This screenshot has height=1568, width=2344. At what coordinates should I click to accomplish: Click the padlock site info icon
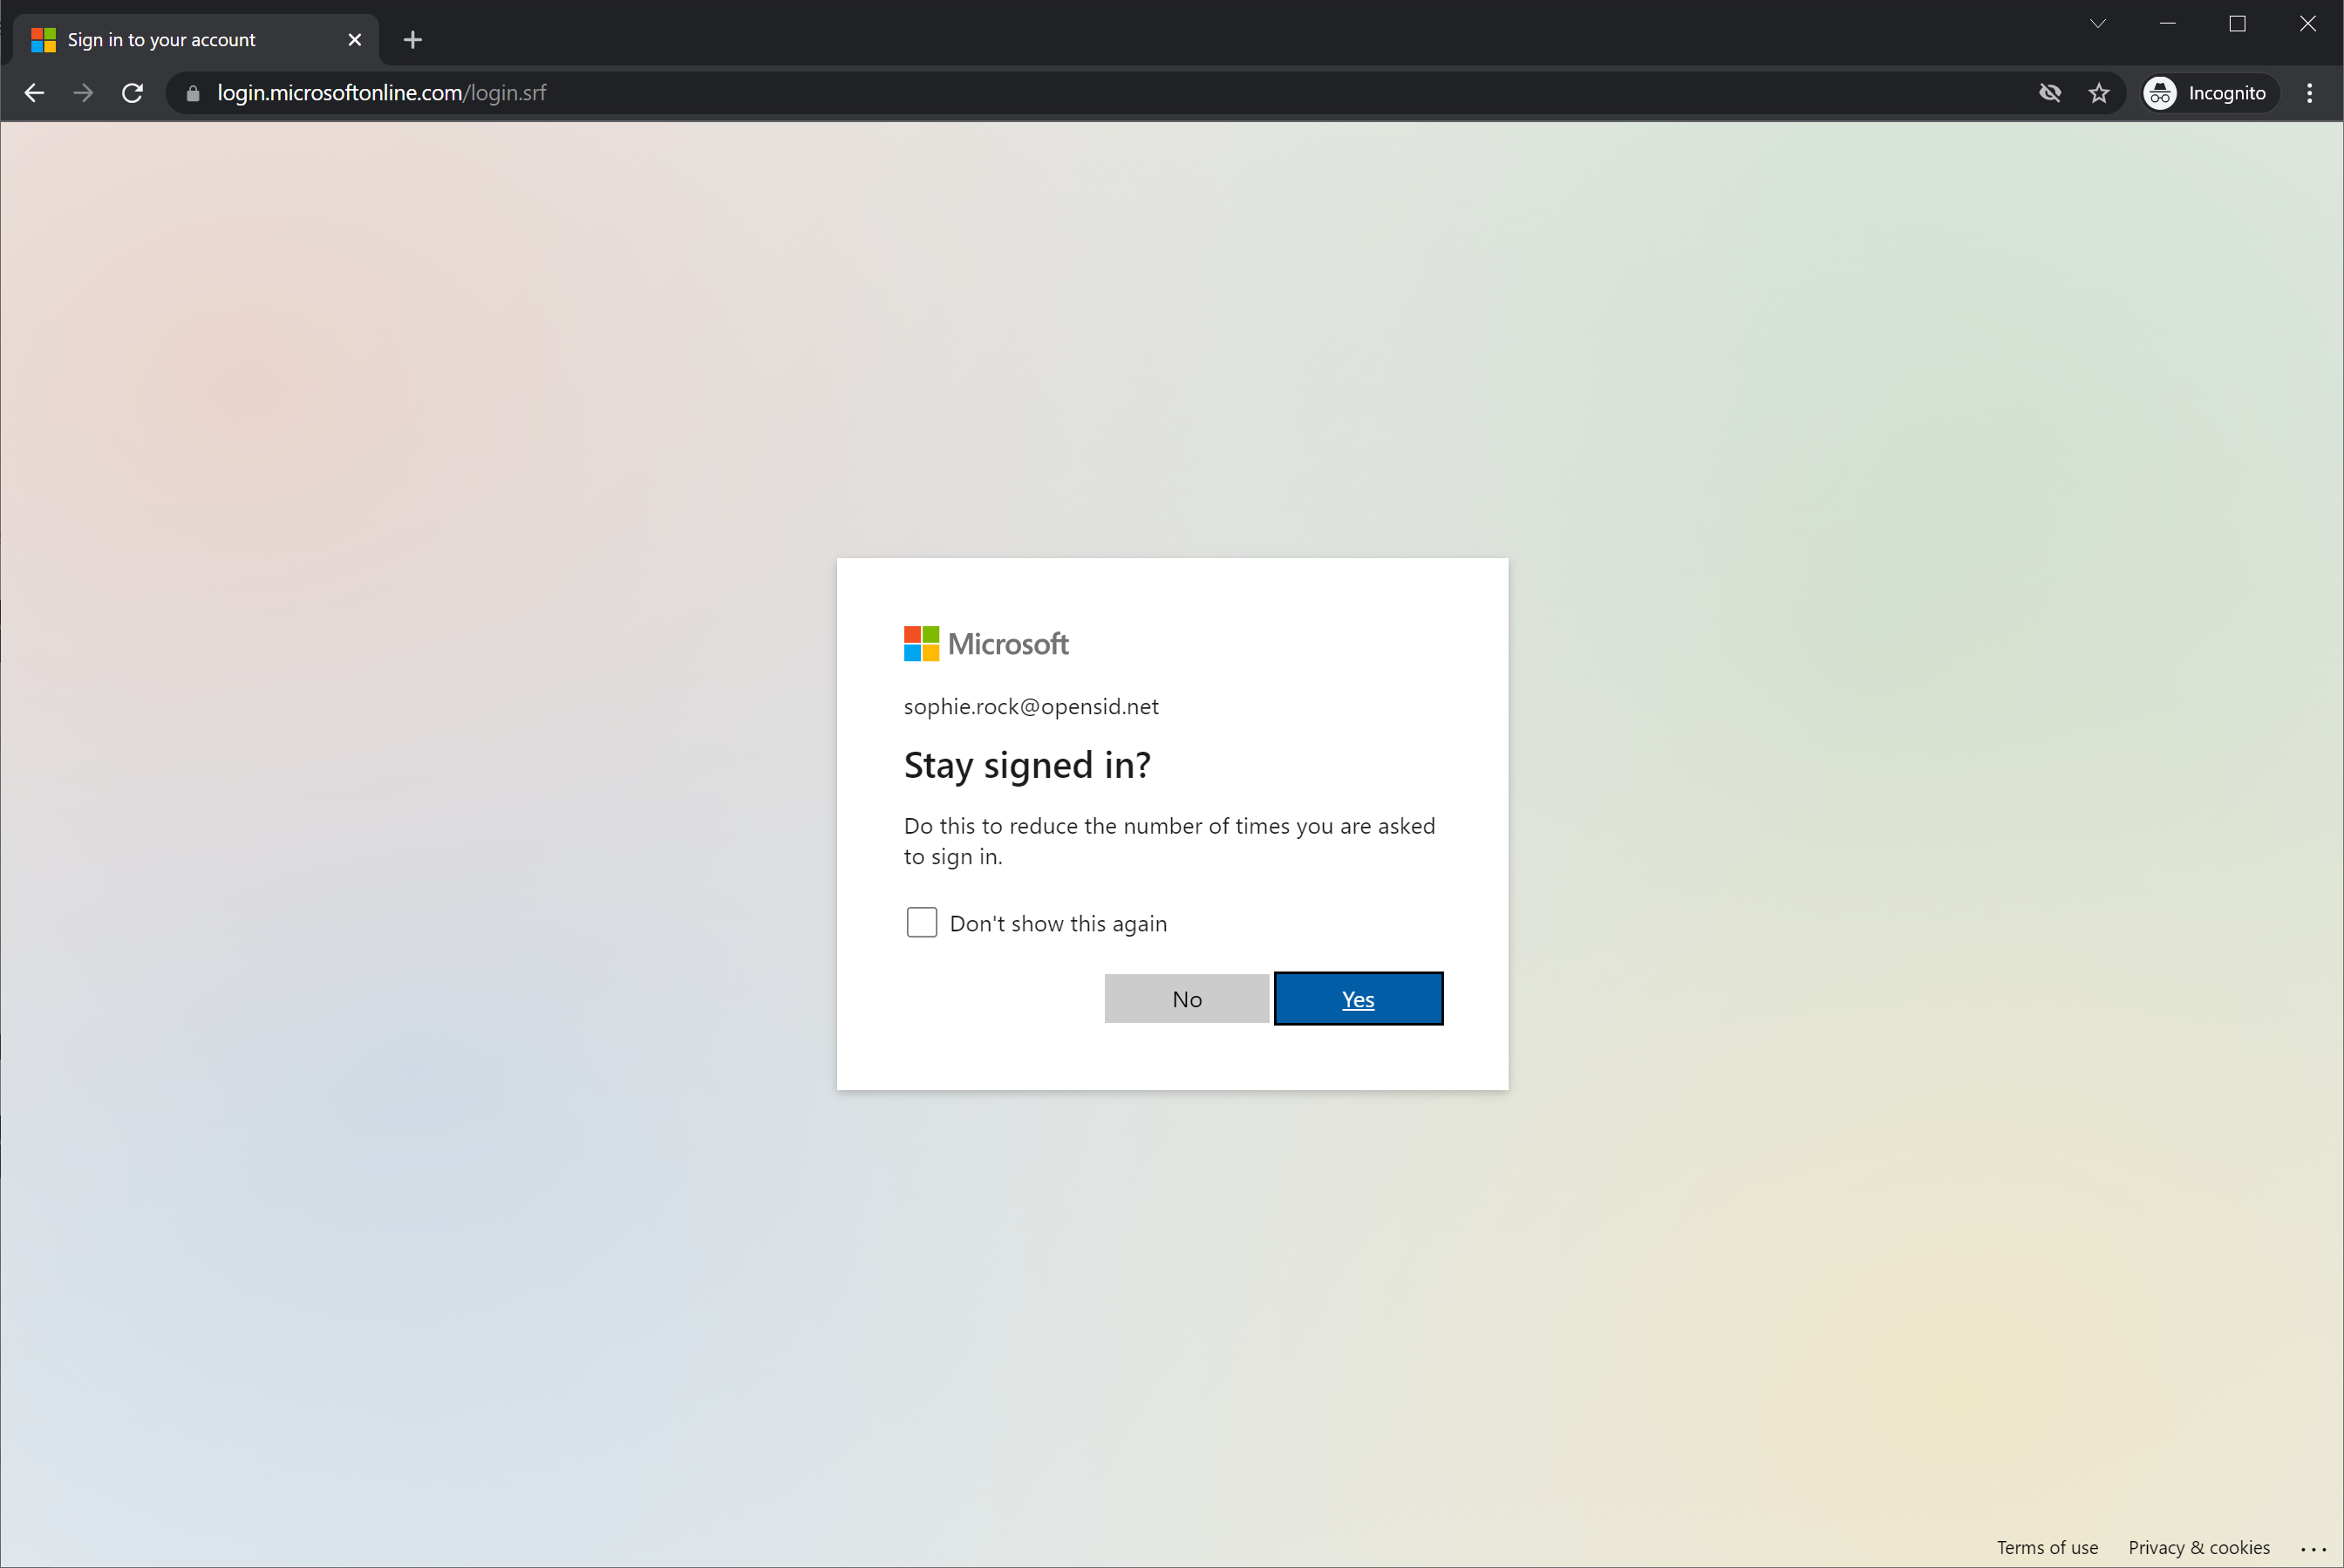point(194,93)
